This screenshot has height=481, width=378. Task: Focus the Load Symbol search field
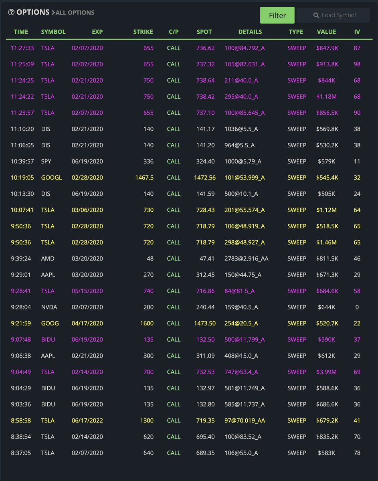point(334,15)
